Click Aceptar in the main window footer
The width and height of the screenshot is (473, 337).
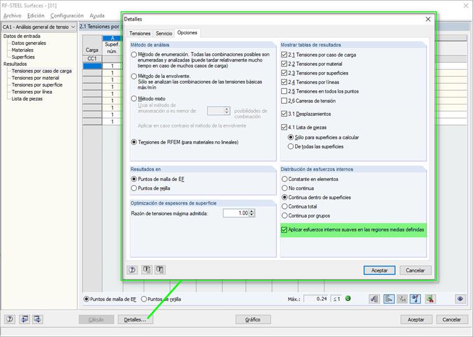tap(416, 320)
